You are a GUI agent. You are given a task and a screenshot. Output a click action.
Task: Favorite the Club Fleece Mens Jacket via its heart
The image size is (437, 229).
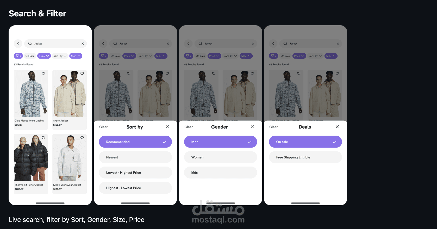pos(43,73)
